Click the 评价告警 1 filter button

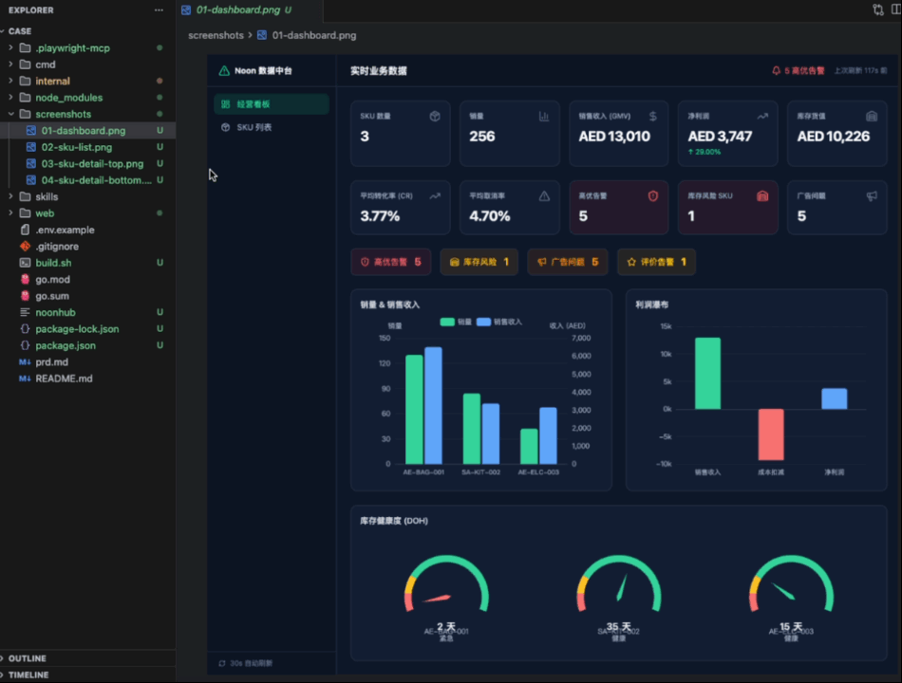coord(656,262)
